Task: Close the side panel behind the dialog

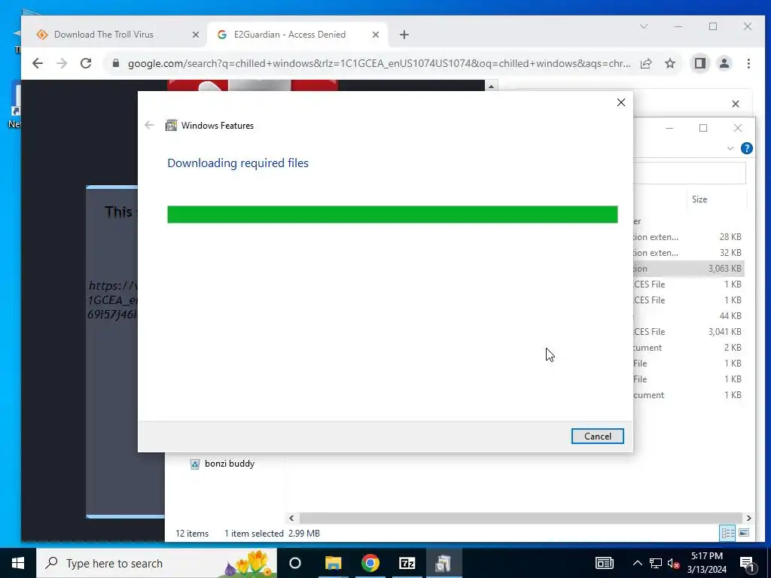Action: (x=736, y=104)
